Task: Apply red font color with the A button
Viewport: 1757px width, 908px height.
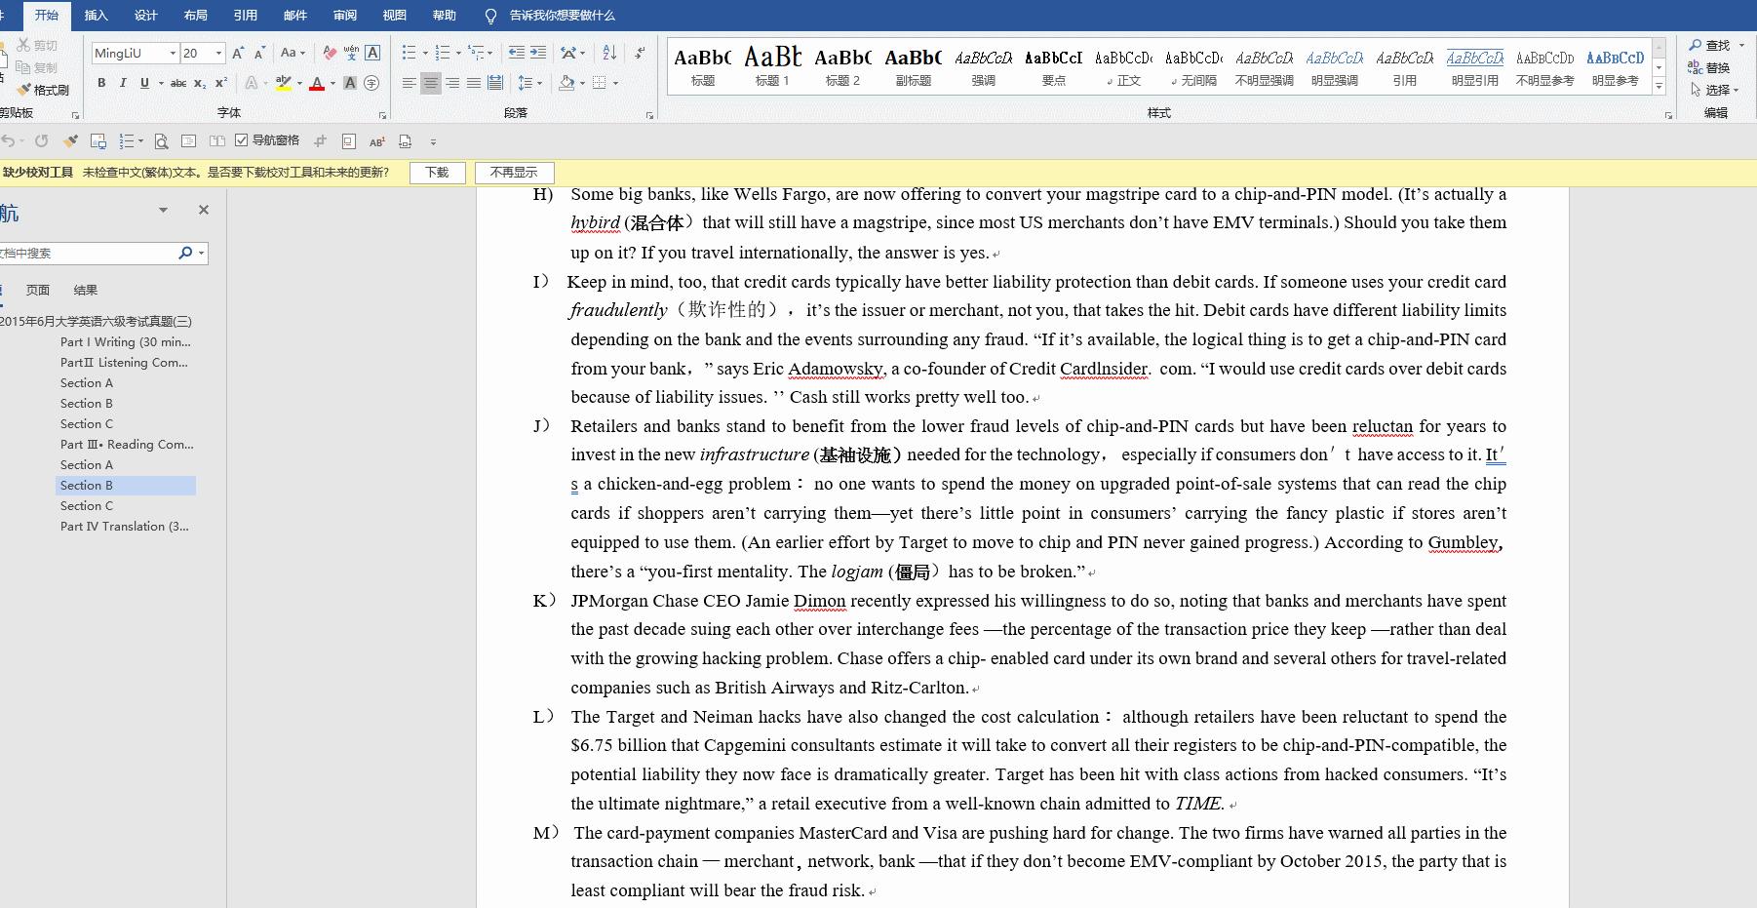Action: [316, 84]
